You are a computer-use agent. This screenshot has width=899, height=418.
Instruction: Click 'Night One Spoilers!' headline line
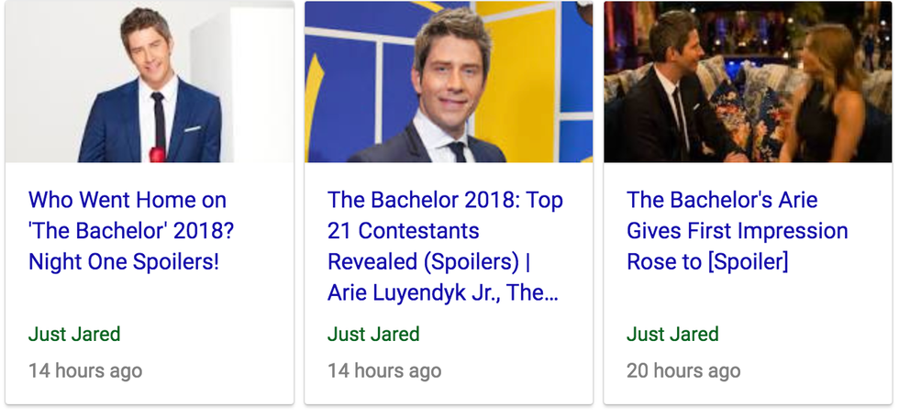124,262
